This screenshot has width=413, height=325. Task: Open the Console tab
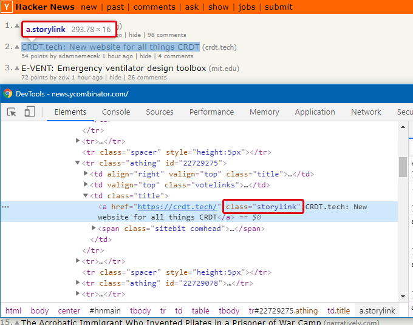pyautogui.click(x=116, y=112)
